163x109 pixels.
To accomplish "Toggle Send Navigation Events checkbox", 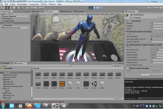I will 151,39.
